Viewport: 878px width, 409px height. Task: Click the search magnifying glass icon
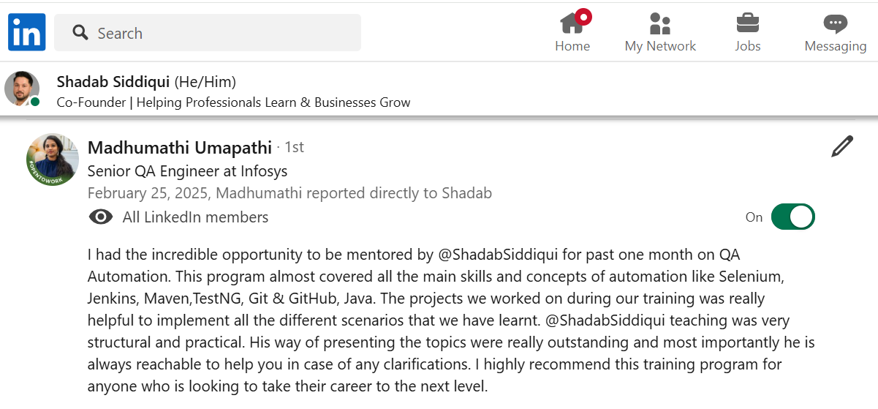(x=80, y=33)
